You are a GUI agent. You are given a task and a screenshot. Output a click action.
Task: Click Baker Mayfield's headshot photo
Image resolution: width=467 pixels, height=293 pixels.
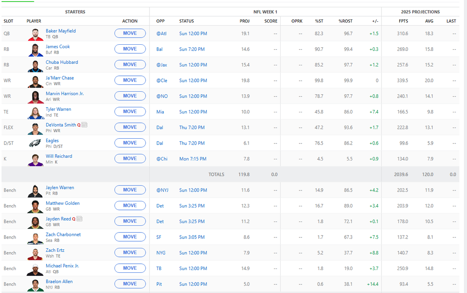pos(35,34)
